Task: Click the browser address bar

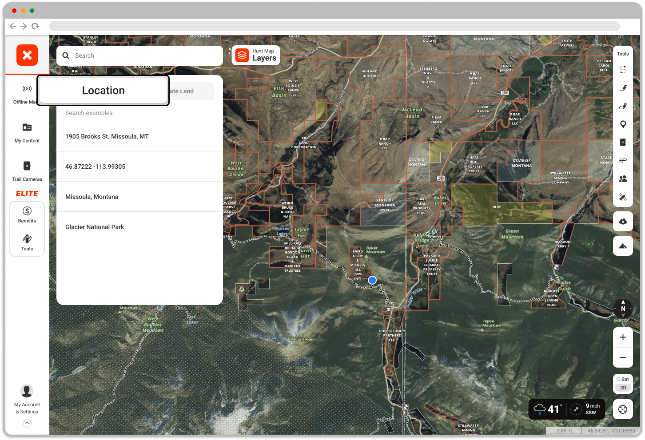Action: [334, 26]
